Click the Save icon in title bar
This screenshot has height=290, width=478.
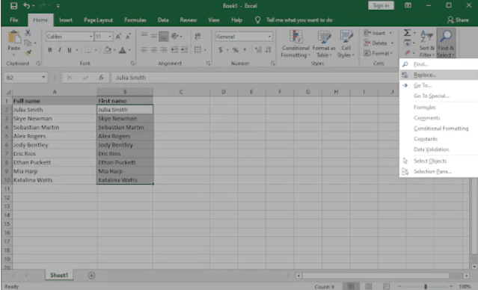[x=13, y=6]
